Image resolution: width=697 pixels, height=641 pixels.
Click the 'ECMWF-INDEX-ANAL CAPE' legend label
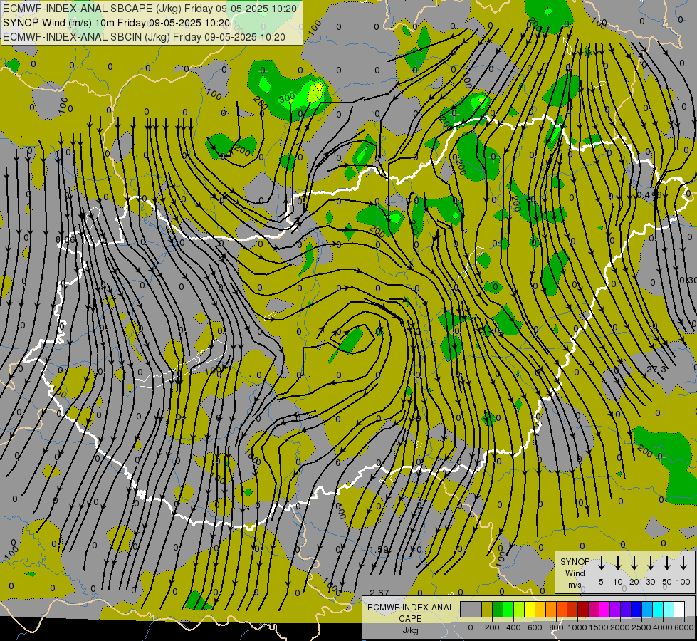pos(410,613)
